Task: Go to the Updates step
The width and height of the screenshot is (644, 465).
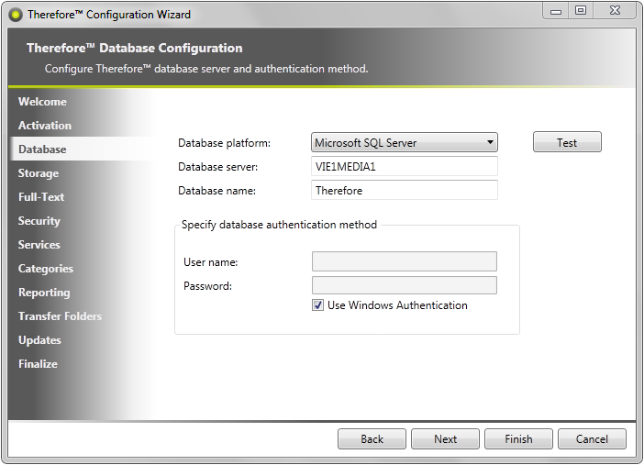Action: click(x=39, y=339)
